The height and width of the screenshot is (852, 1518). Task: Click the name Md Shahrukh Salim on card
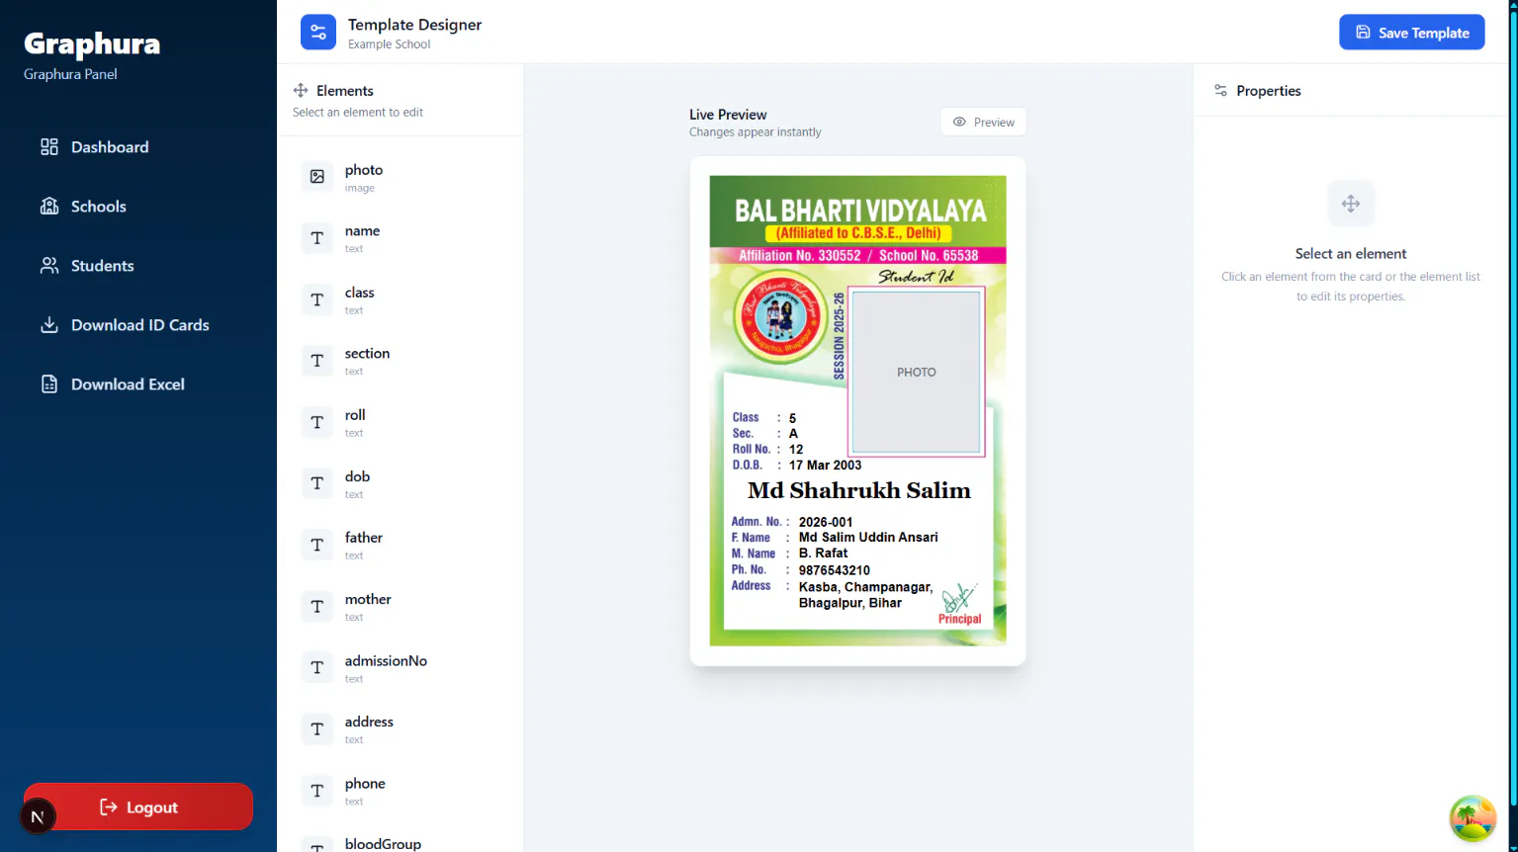click(859, 490)
